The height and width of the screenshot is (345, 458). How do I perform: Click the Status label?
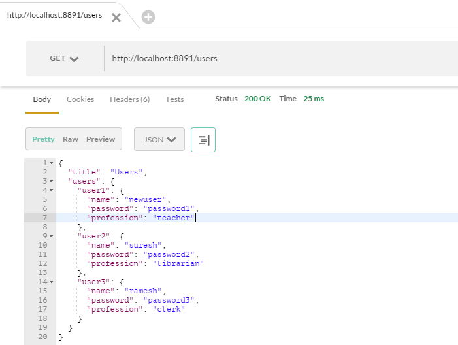[x=226, y=99]
